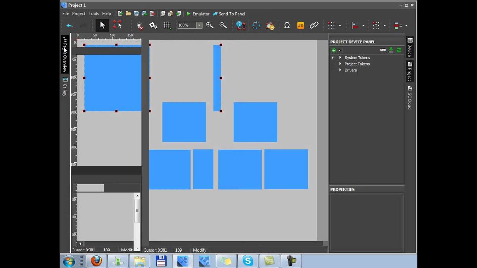The height and width of the screenshot is (268, 477).
Task: Click the chain link icon in toolbar
Action: coord(314,25)
